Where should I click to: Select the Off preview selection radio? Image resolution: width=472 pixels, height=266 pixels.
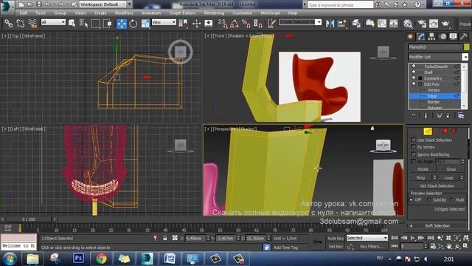(412, 199)
